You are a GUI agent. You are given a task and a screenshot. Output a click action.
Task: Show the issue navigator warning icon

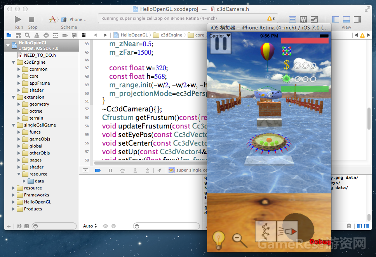[37, 35]
